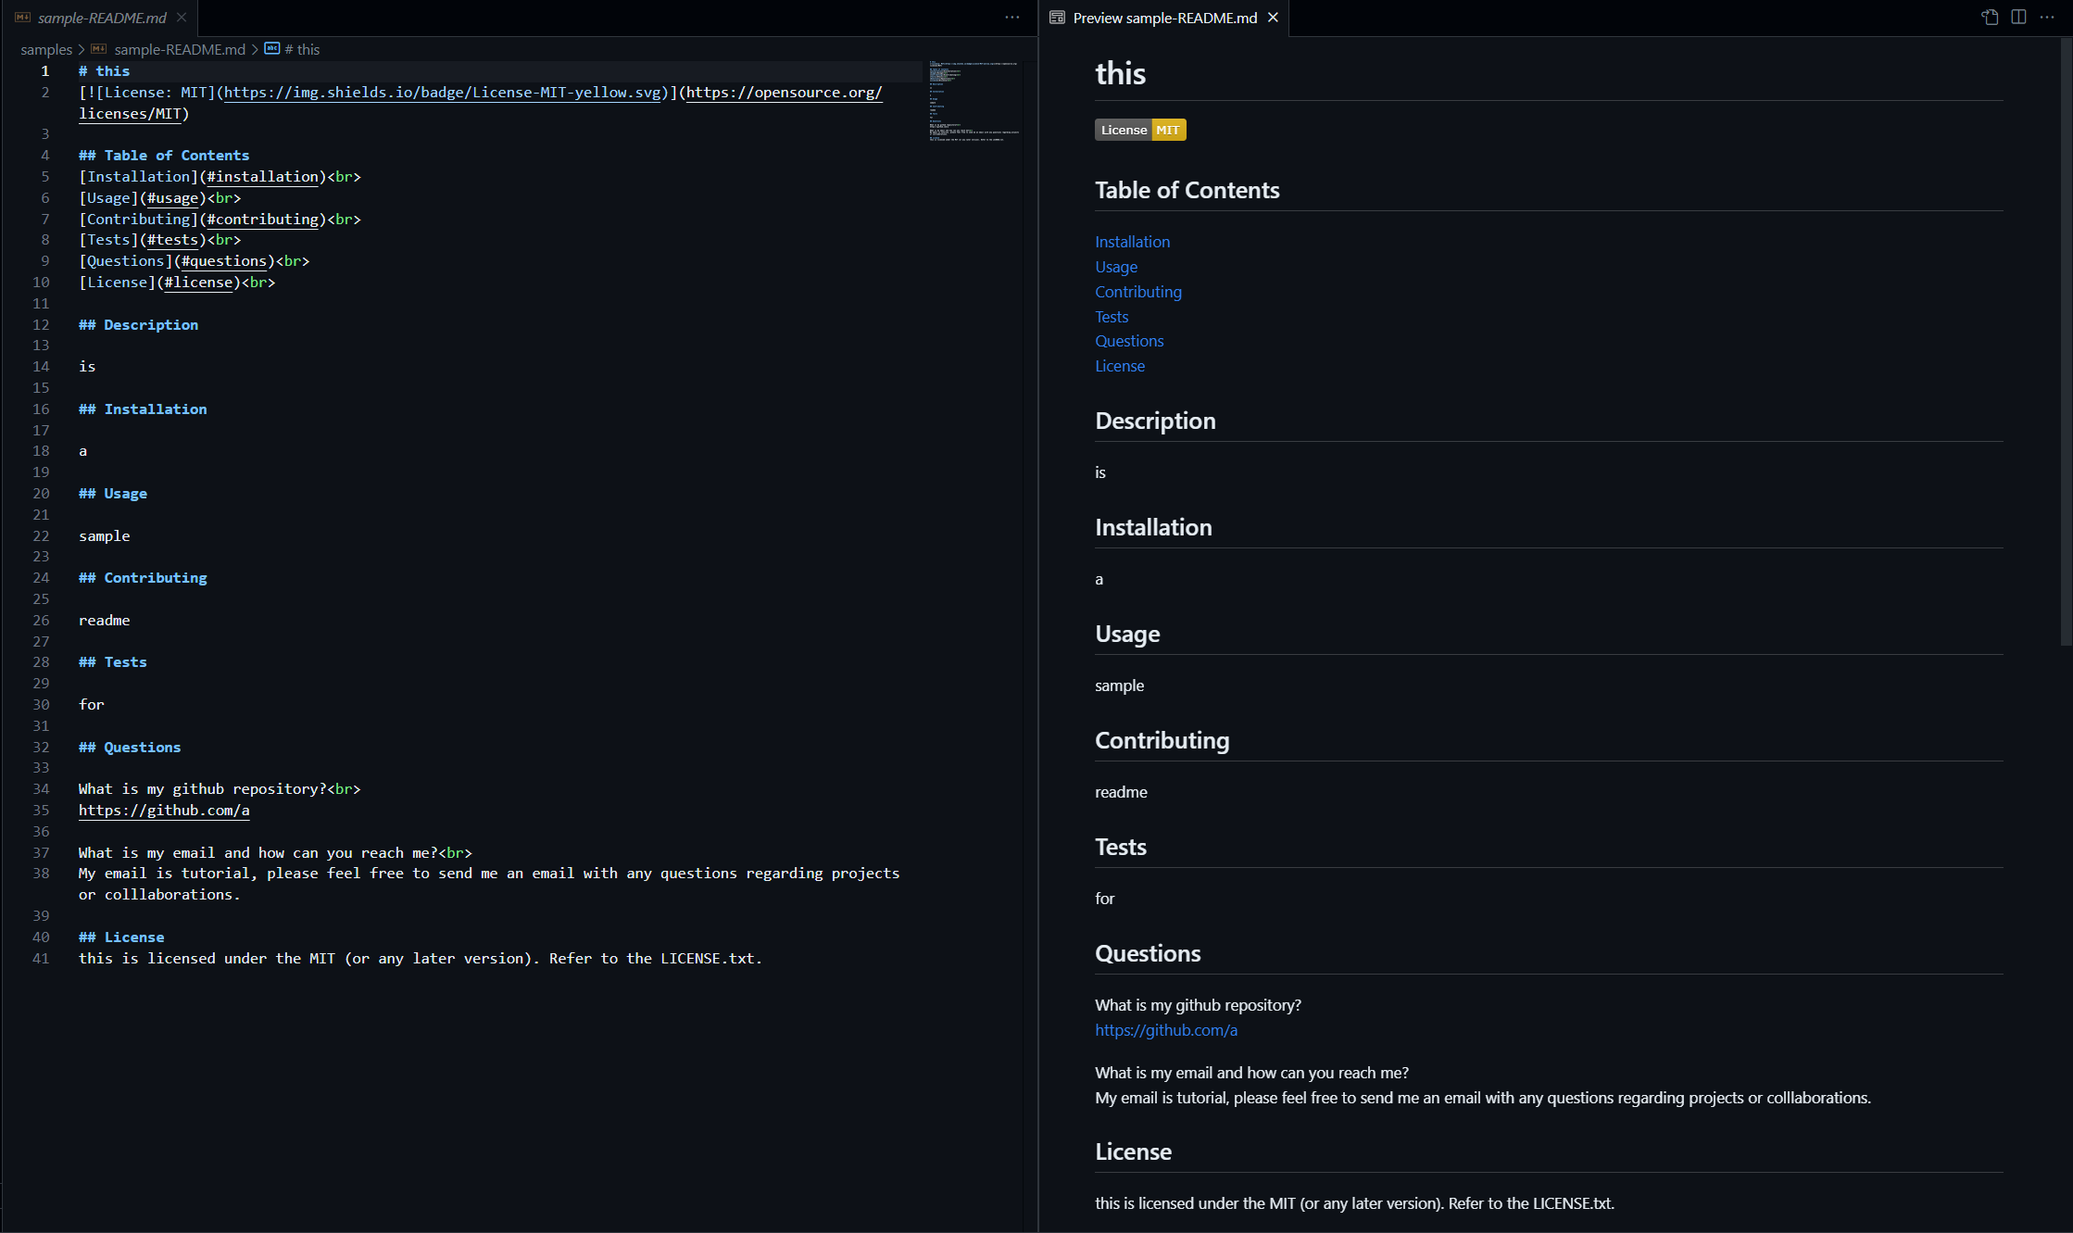Follow the Usage link in preview
Viewport: 2073px width, 1233px height.
(1116, 267)
